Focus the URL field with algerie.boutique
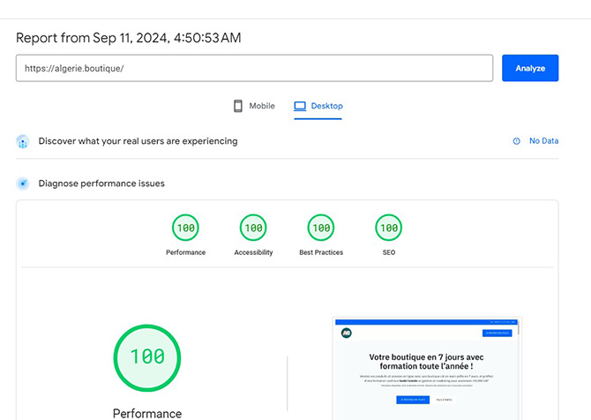This screenshot has width=591, height=420. pyautogui.click(x=254, y=68)
